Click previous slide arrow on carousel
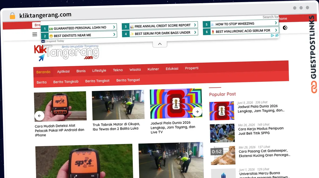319x178 pixels. tap(39, 116)
